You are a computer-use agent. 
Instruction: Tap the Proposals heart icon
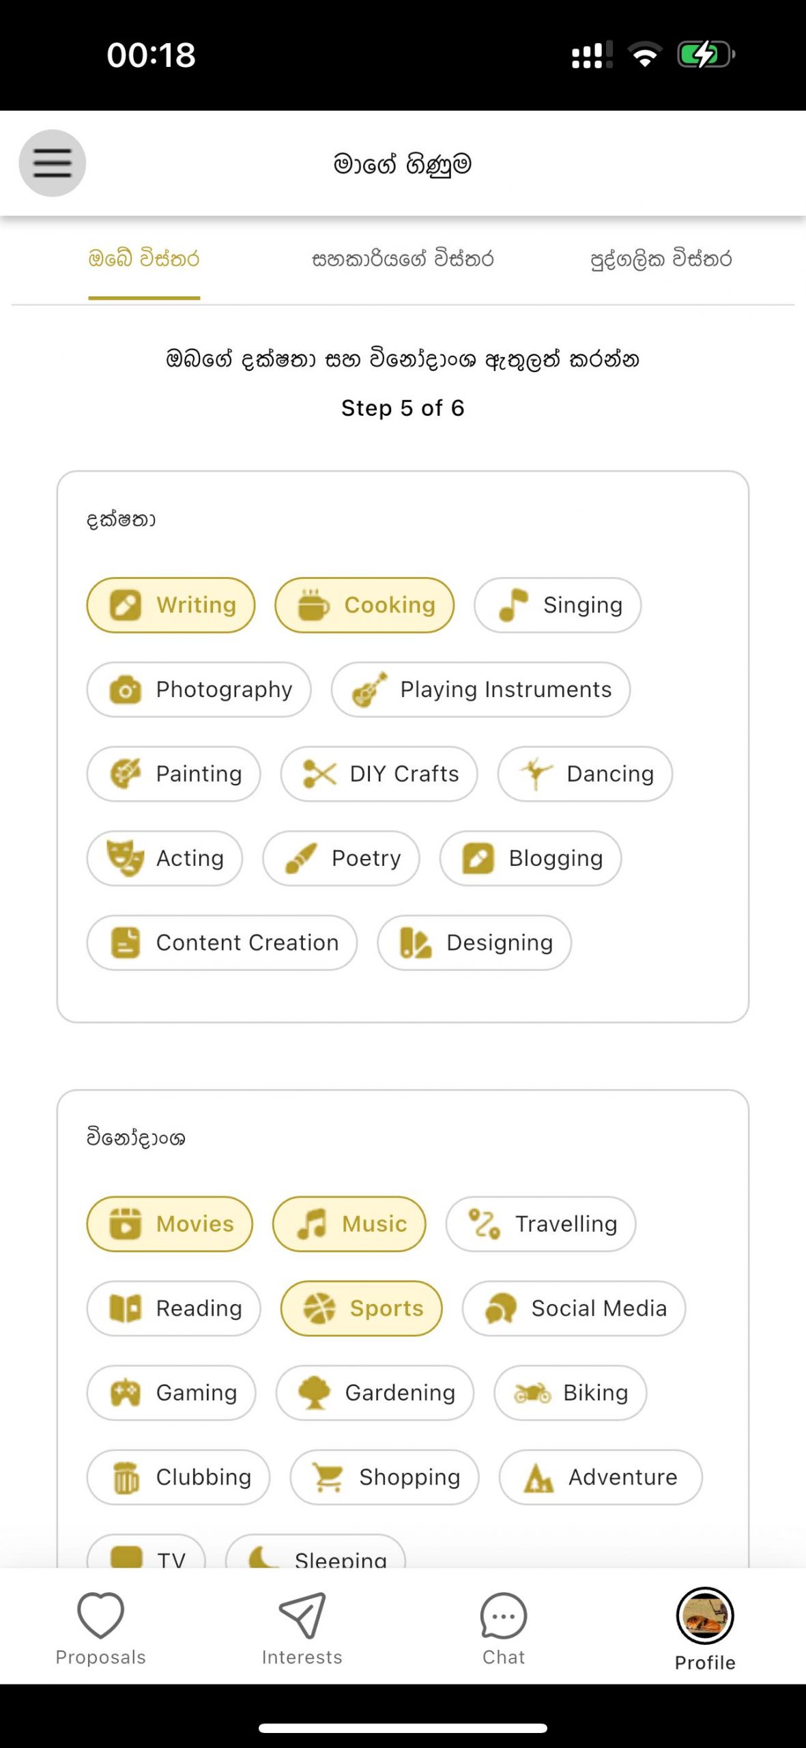100,1615
